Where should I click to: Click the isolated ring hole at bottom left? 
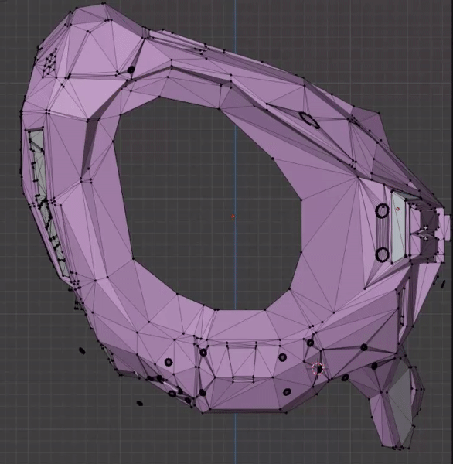(x=168, y=362)
